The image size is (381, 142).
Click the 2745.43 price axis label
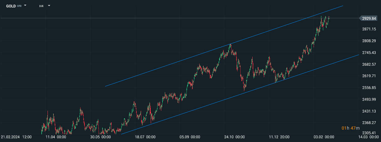pyautogui.click(x=369, y=53)
